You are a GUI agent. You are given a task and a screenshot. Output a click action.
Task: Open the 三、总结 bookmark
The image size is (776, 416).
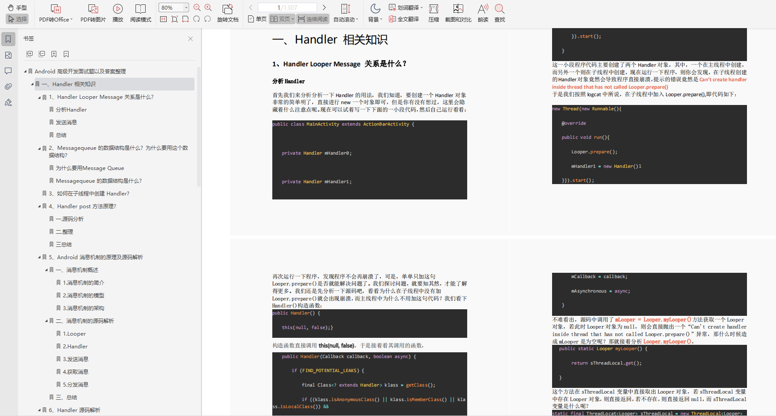tap(66, 397)
